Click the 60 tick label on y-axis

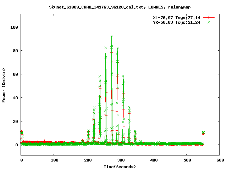15,74
